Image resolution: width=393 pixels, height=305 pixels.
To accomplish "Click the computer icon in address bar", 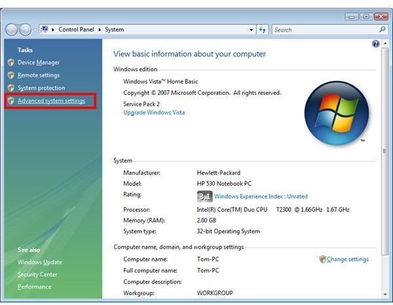I will coord(45,29).
